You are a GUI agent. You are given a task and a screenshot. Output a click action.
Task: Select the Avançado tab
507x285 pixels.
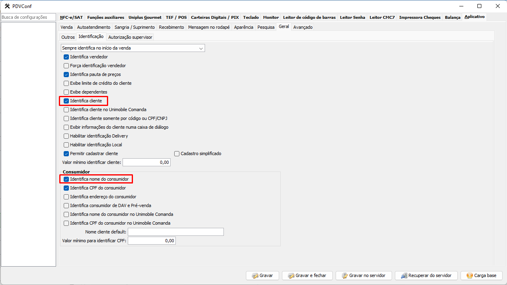303,27
